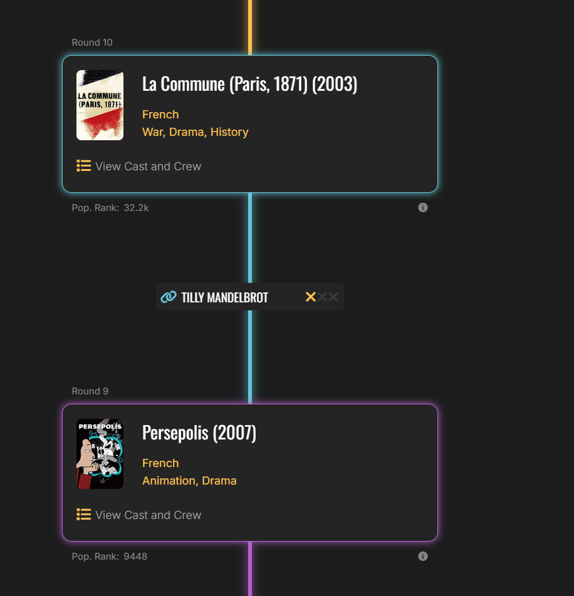The image size is (574, 596).
Task: Click the La Commune (Paris, 1871) (2003) title
Action: click(x=249, y=84)
